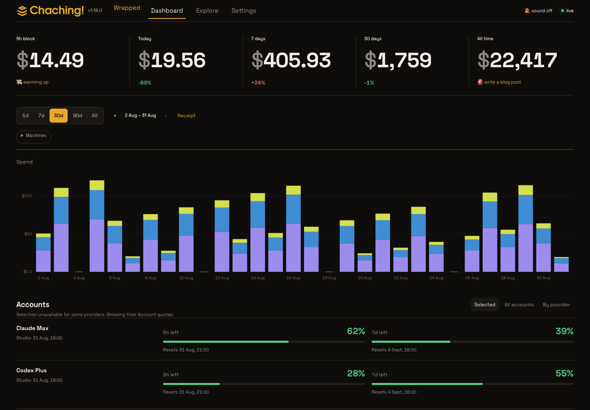Screen dimensions: 590x410
Task: Click the 30 Aug axis label
Action: (x=543, y=278)
